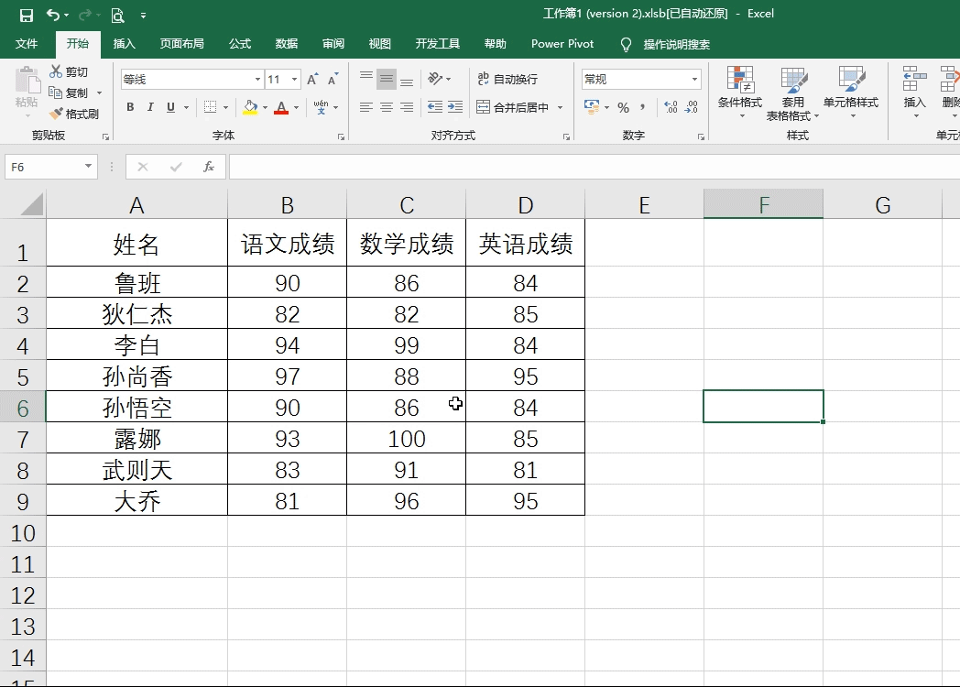The height and width of the screenshot is (687, 960).
Task: Click the select all corner triangle
Action: tap(32, 204)
